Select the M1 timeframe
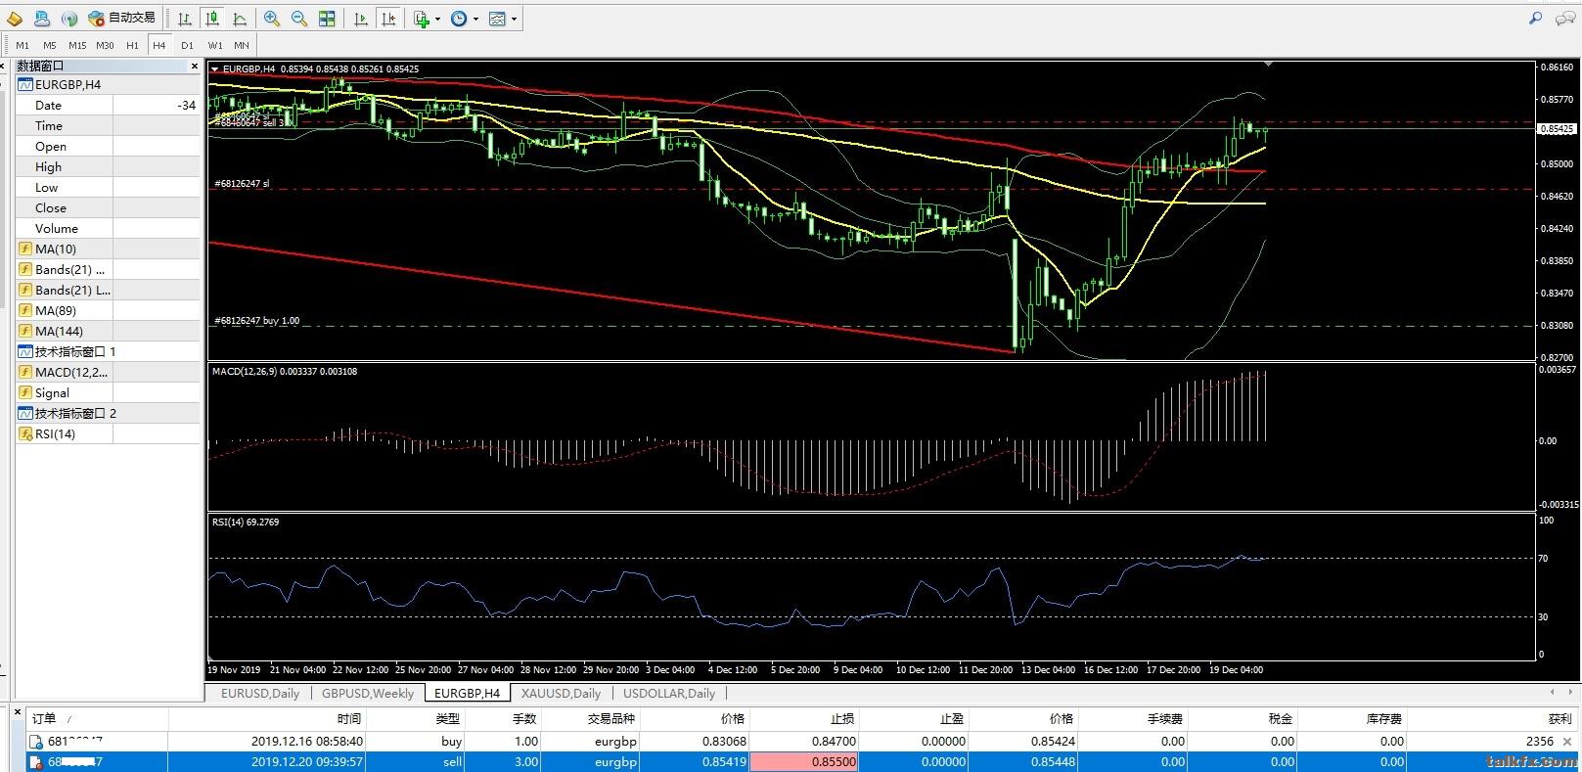 [x=23, y=45]
